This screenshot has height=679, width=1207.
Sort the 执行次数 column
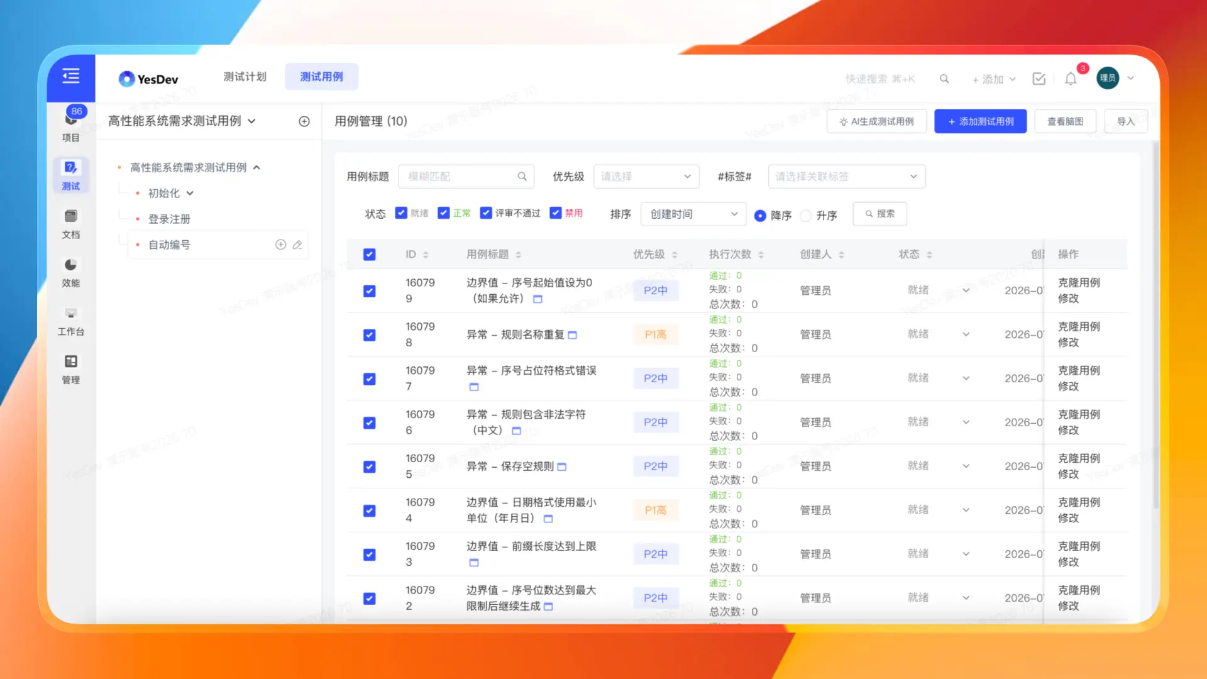point(761,255)
